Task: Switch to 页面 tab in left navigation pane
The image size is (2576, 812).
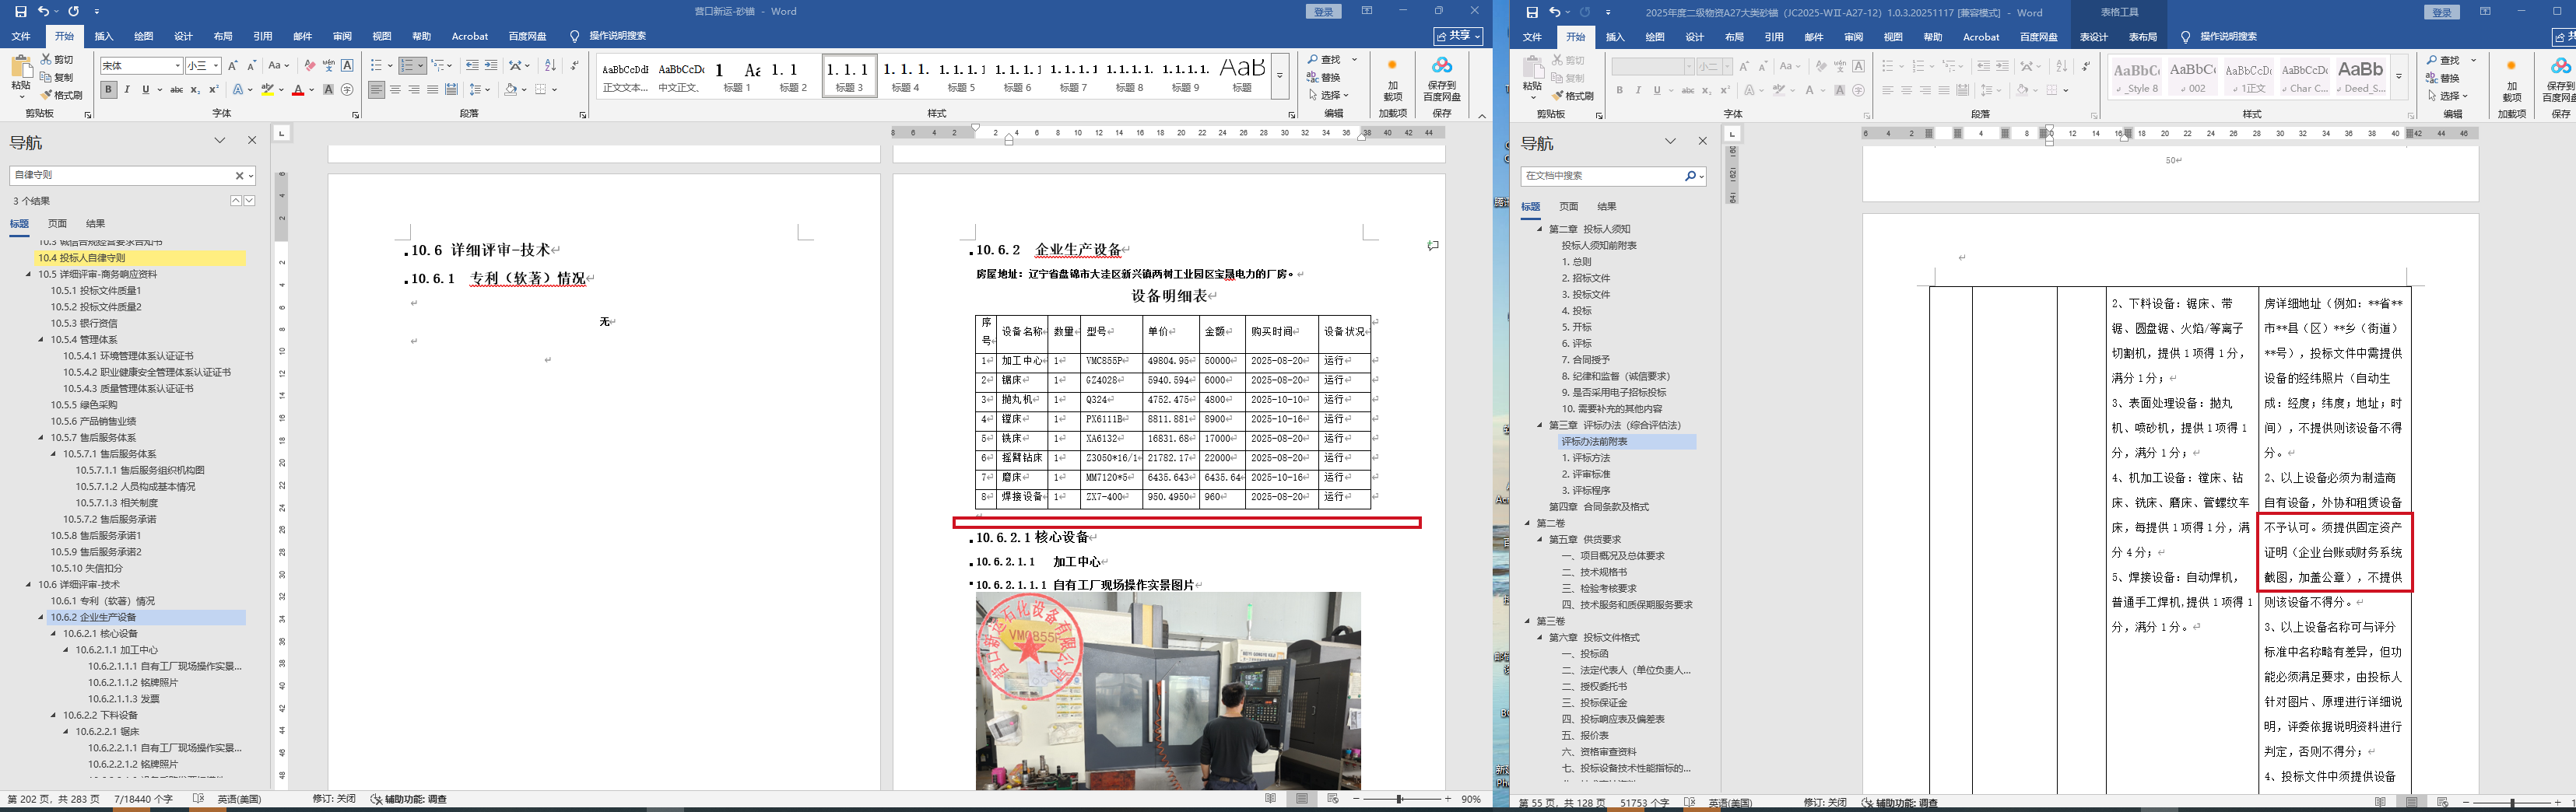Action: point(58,224)
